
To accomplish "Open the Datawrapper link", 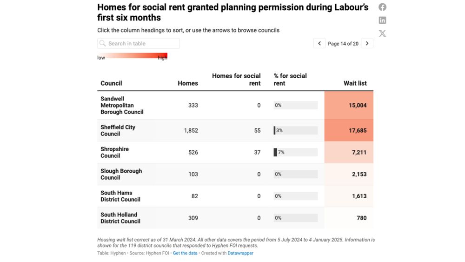I will tap(240, 253).
